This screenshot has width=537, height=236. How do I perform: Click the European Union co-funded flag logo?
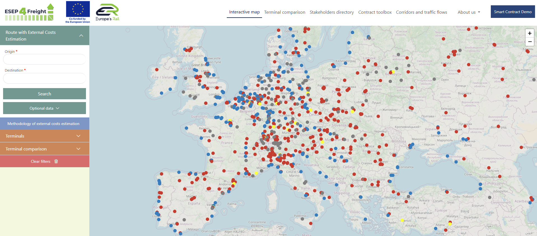click(x=78, y=12)
